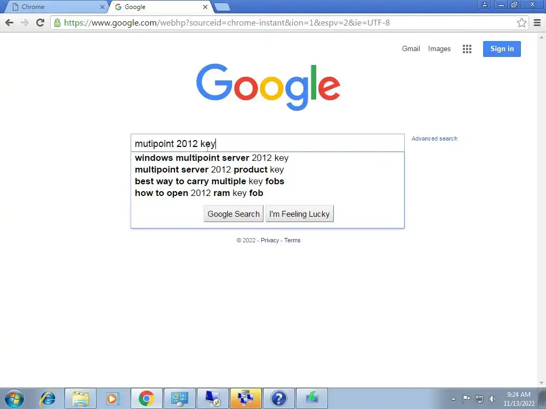Open the Remote Desktop taskbar icon
The height and width of the screenshot is (409, 546).
pos(212,398)
